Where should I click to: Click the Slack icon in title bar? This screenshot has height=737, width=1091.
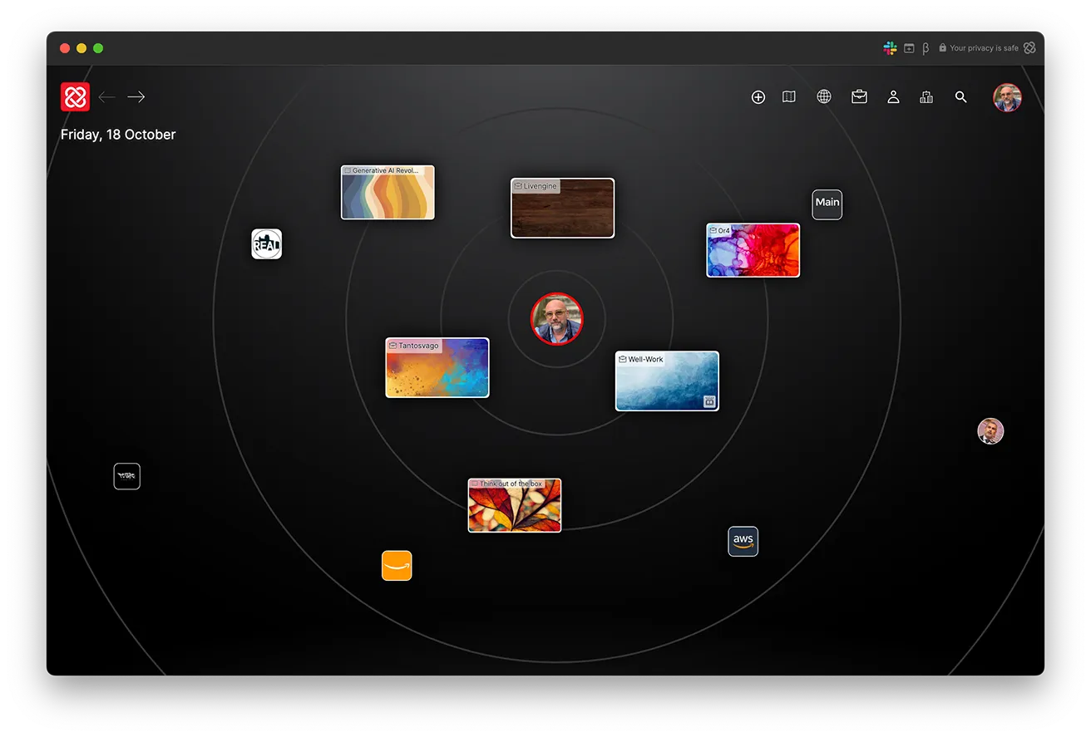pos(890,48)
